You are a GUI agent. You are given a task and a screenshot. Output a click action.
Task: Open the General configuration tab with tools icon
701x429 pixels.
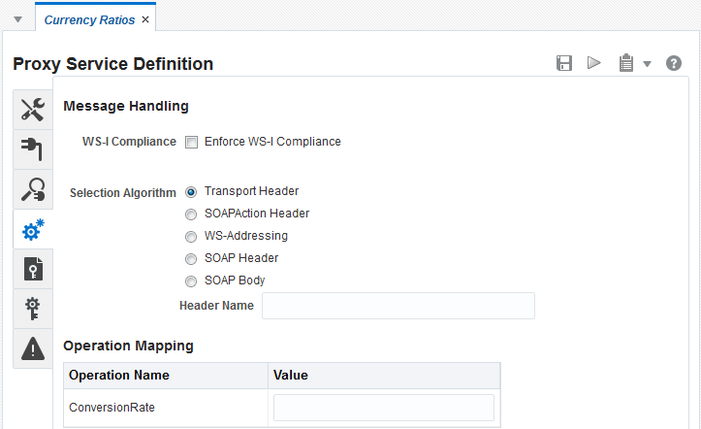click(x=33, y=110)
